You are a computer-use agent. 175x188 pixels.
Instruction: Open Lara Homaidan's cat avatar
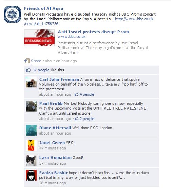31,160
